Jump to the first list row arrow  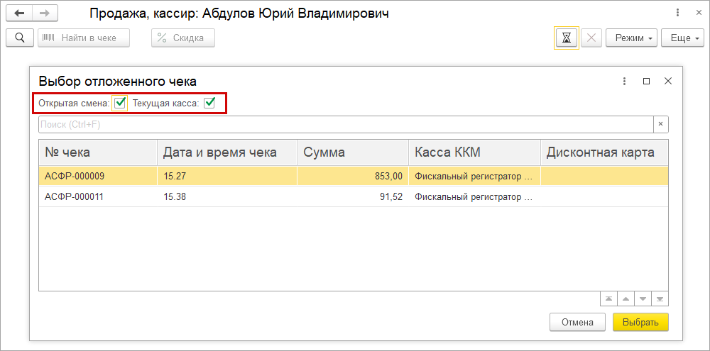[x=608, y=299]
